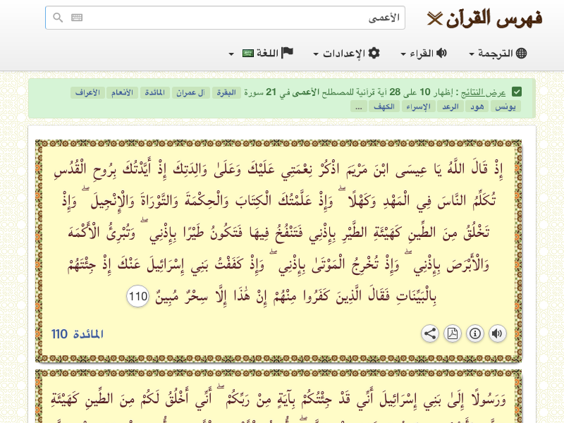Expand the القراء reciters dropdown
This screenshot has width=564, height=423.
pos(424,54)
